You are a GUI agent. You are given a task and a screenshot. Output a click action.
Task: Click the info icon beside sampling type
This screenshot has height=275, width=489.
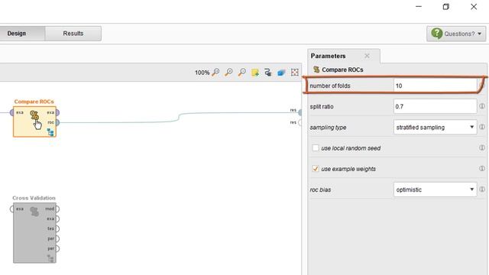(x=482, y=127)
